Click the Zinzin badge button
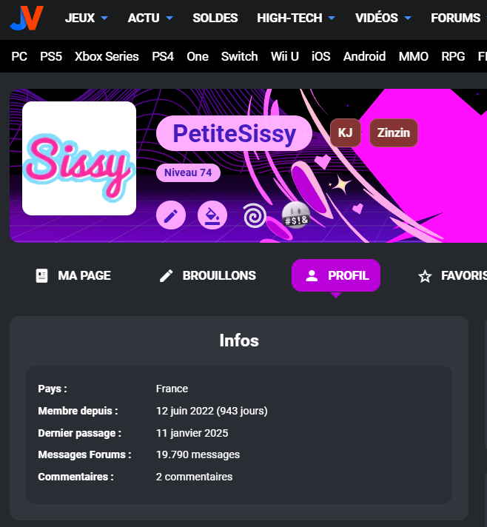 point(394,132)
